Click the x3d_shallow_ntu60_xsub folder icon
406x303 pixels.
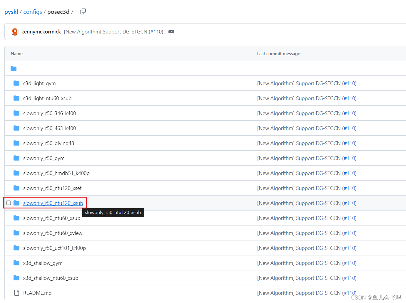pos(16,278)
